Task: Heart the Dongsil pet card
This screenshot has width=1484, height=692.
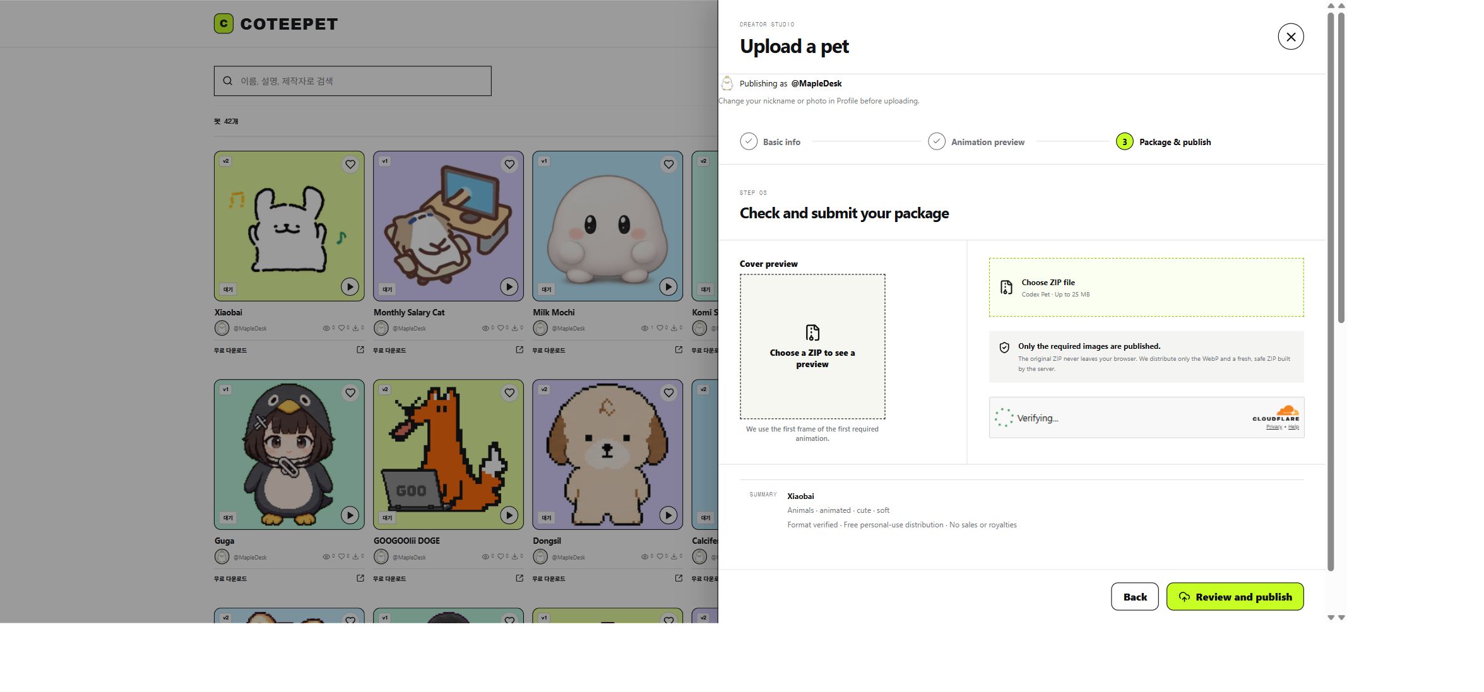Action: coord(668,393)
